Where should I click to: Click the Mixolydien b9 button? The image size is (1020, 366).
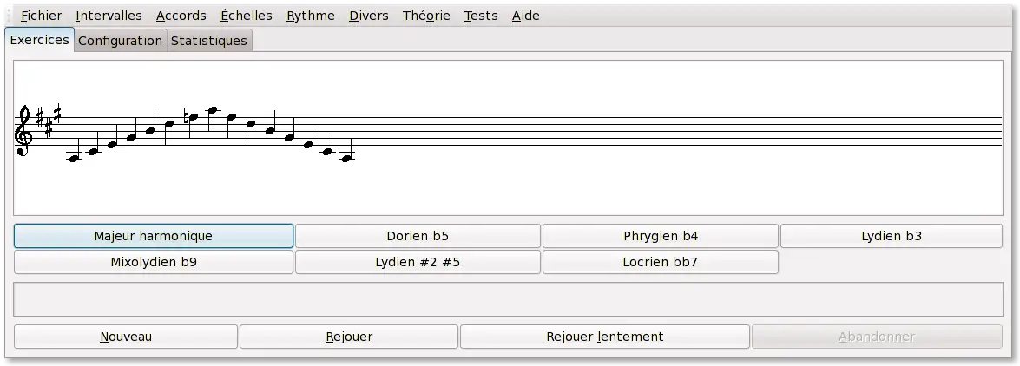pos(154,262)
